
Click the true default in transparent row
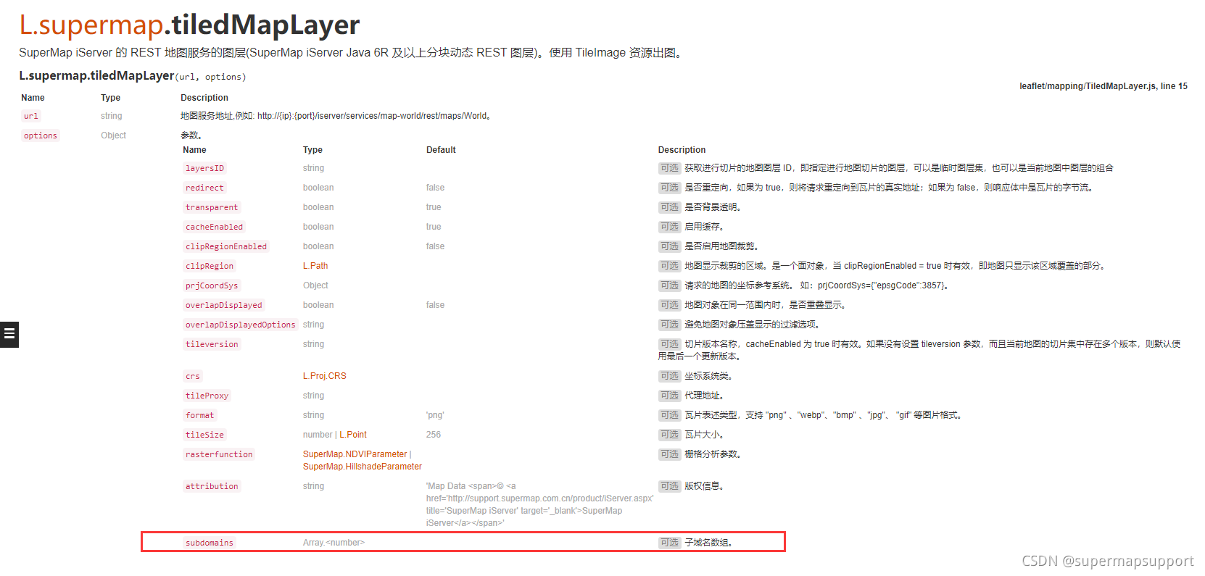click(x=434, y=207)
